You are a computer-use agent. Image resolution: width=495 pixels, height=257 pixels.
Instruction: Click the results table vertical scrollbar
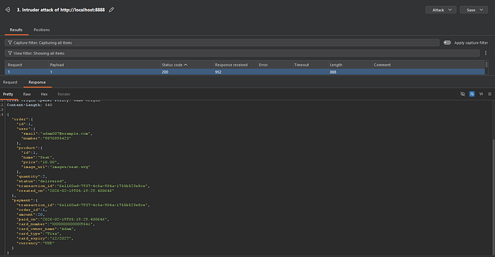pyautogui.click(x=487, y=65)
